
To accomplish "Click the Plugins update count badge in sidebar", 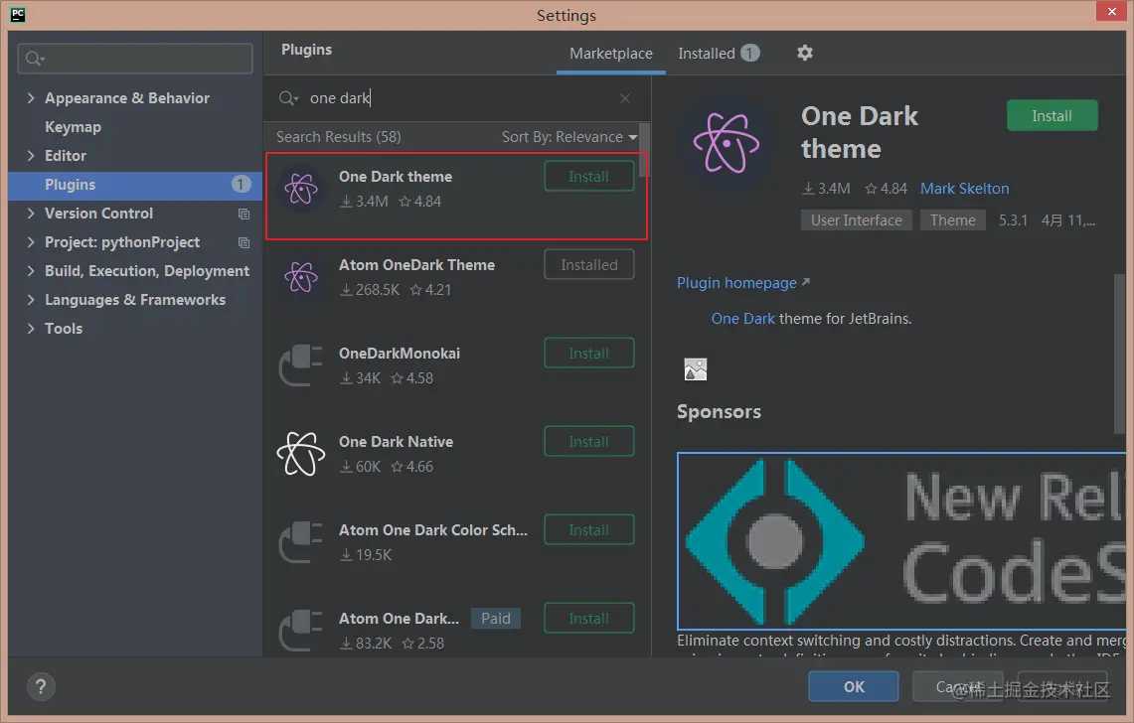I will point(241,185).
